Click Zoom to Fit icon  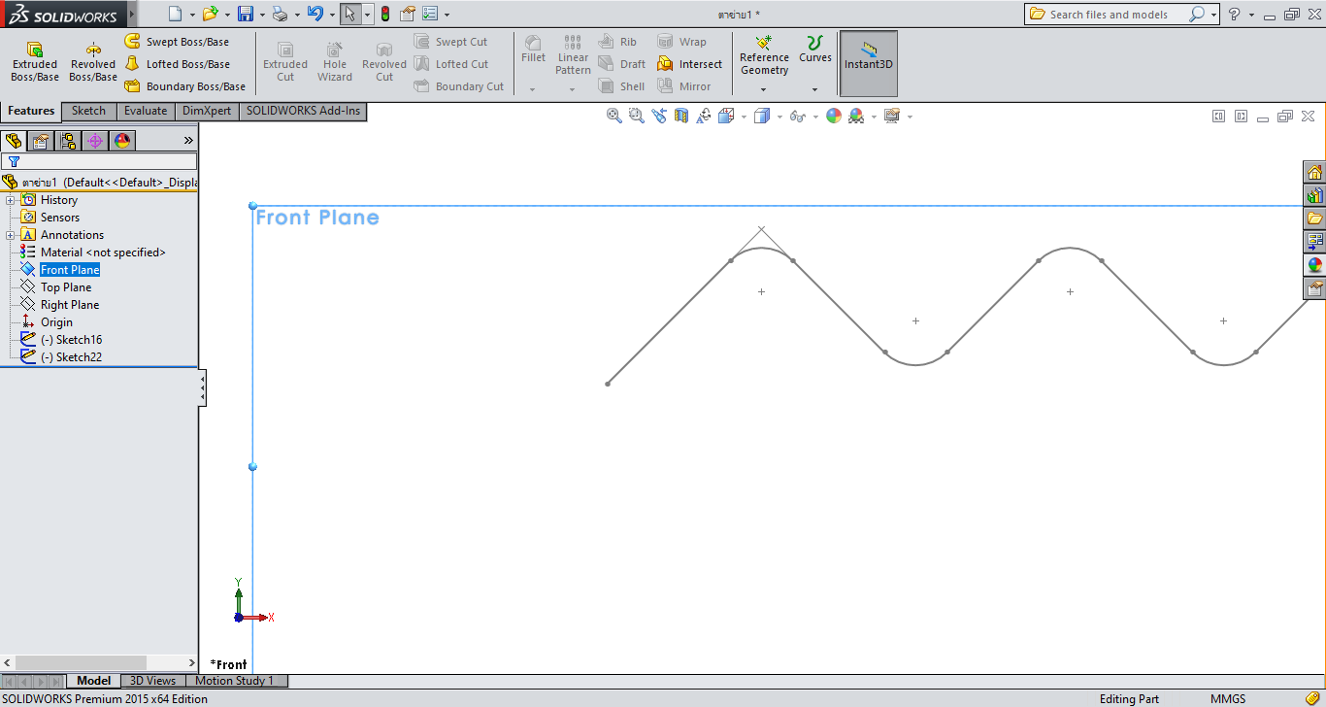tap(613, 116)
